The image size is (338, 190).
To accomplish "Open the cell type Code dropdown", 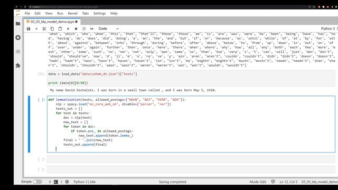I will (x=109, y=28).
